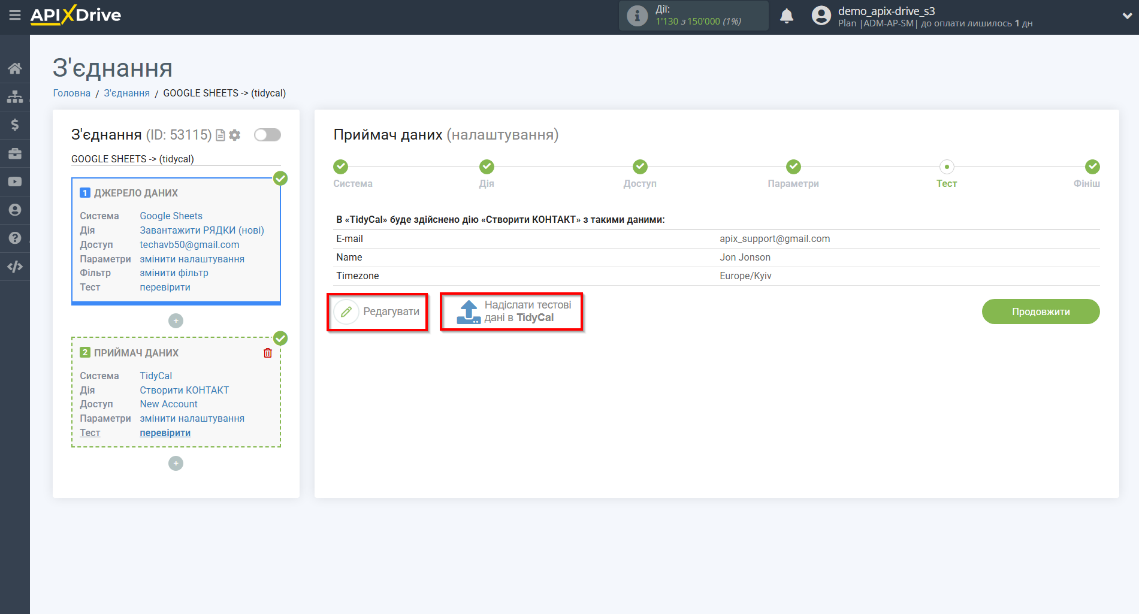Click the Редагувати edit button
The width and height of the screenshot is (1139, 614).
(x=377, y=311)
